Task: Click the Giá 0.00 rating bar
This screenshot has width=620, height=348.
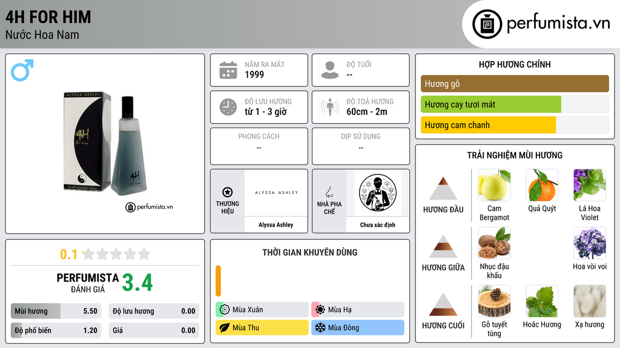Action: click(154, 330)
